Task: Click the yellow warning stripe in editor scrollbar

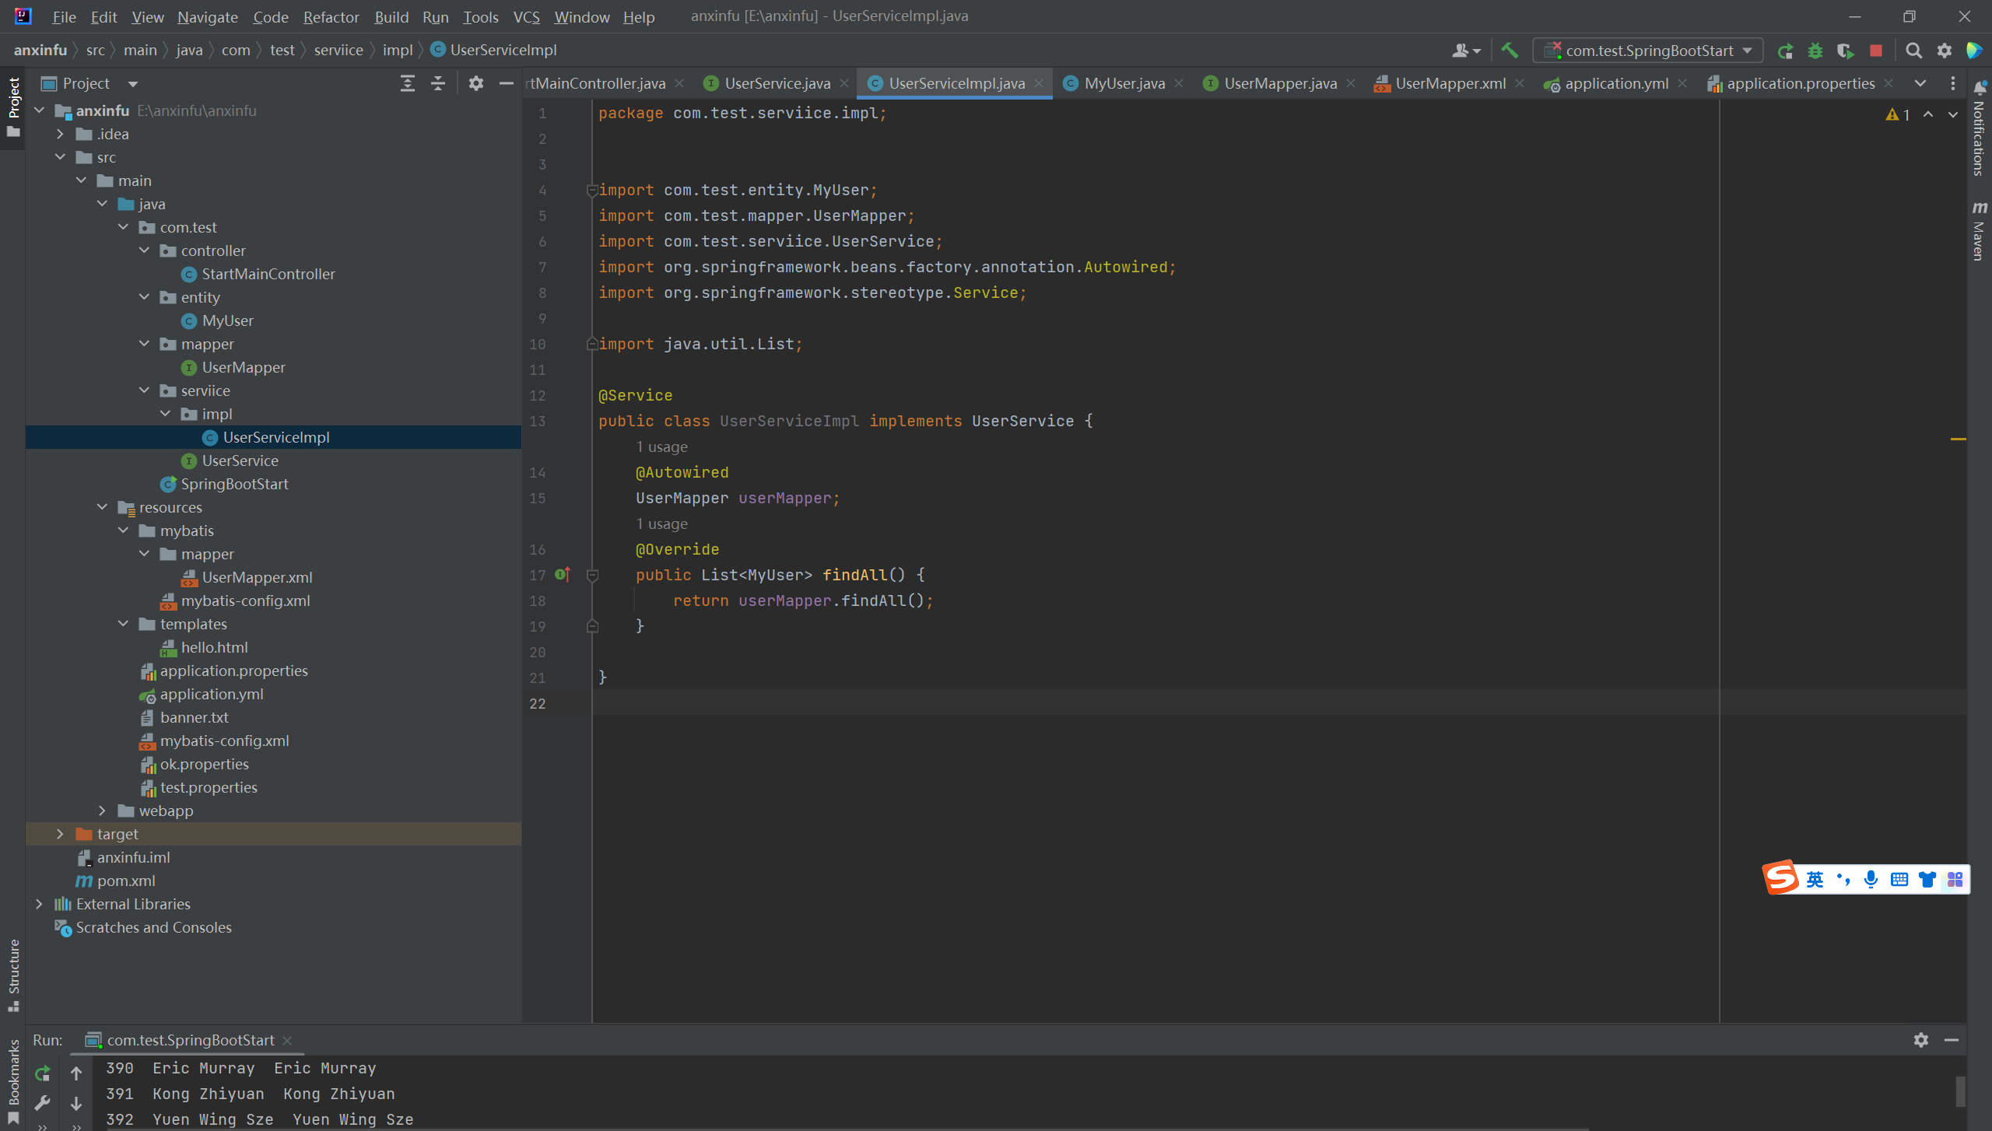Action: (x=1958, y=439)
